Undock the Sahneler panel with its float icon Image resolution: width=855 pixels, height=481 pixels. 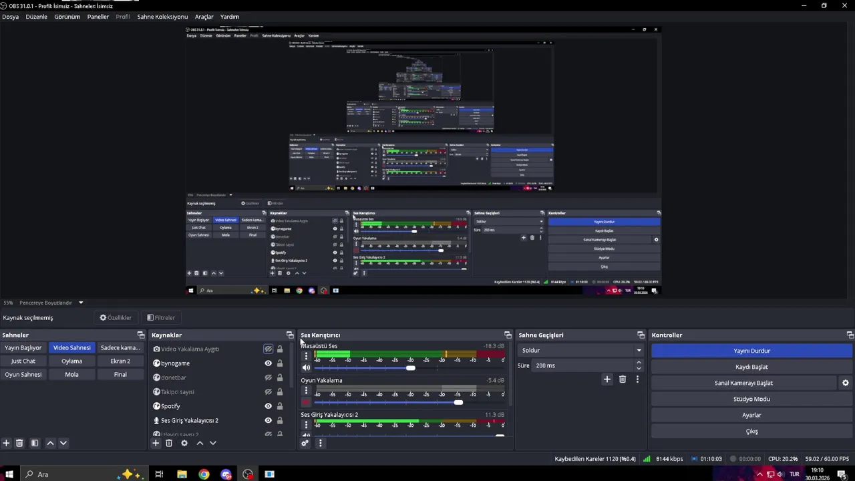point(141,335)
